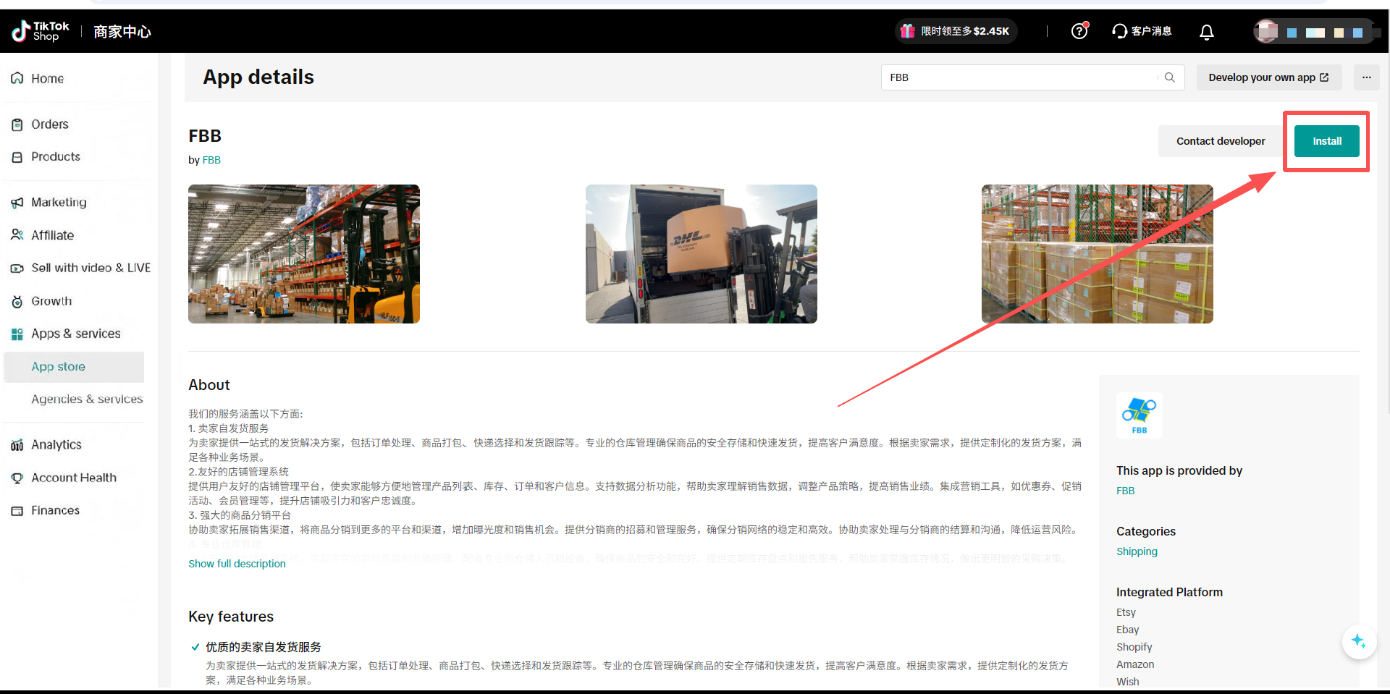The width and height of the screenshot is (1390, 694).
Task: Click the Growth sidebar label
Action: (x=51, y=301)
